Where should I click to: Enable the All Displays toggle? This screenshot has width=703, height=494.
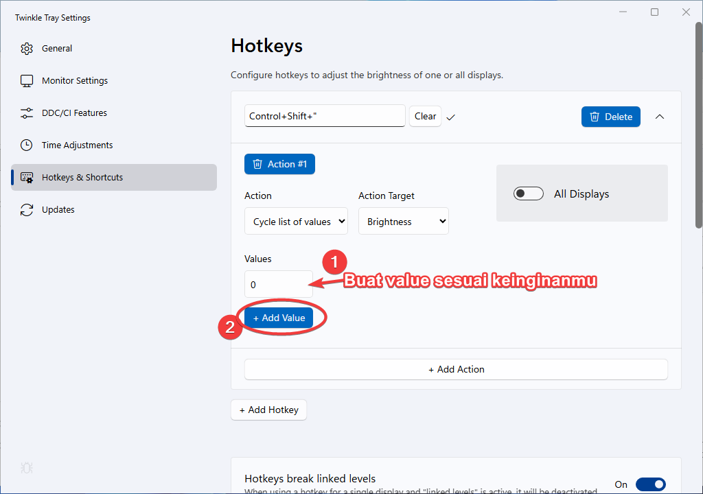[528, 194]
